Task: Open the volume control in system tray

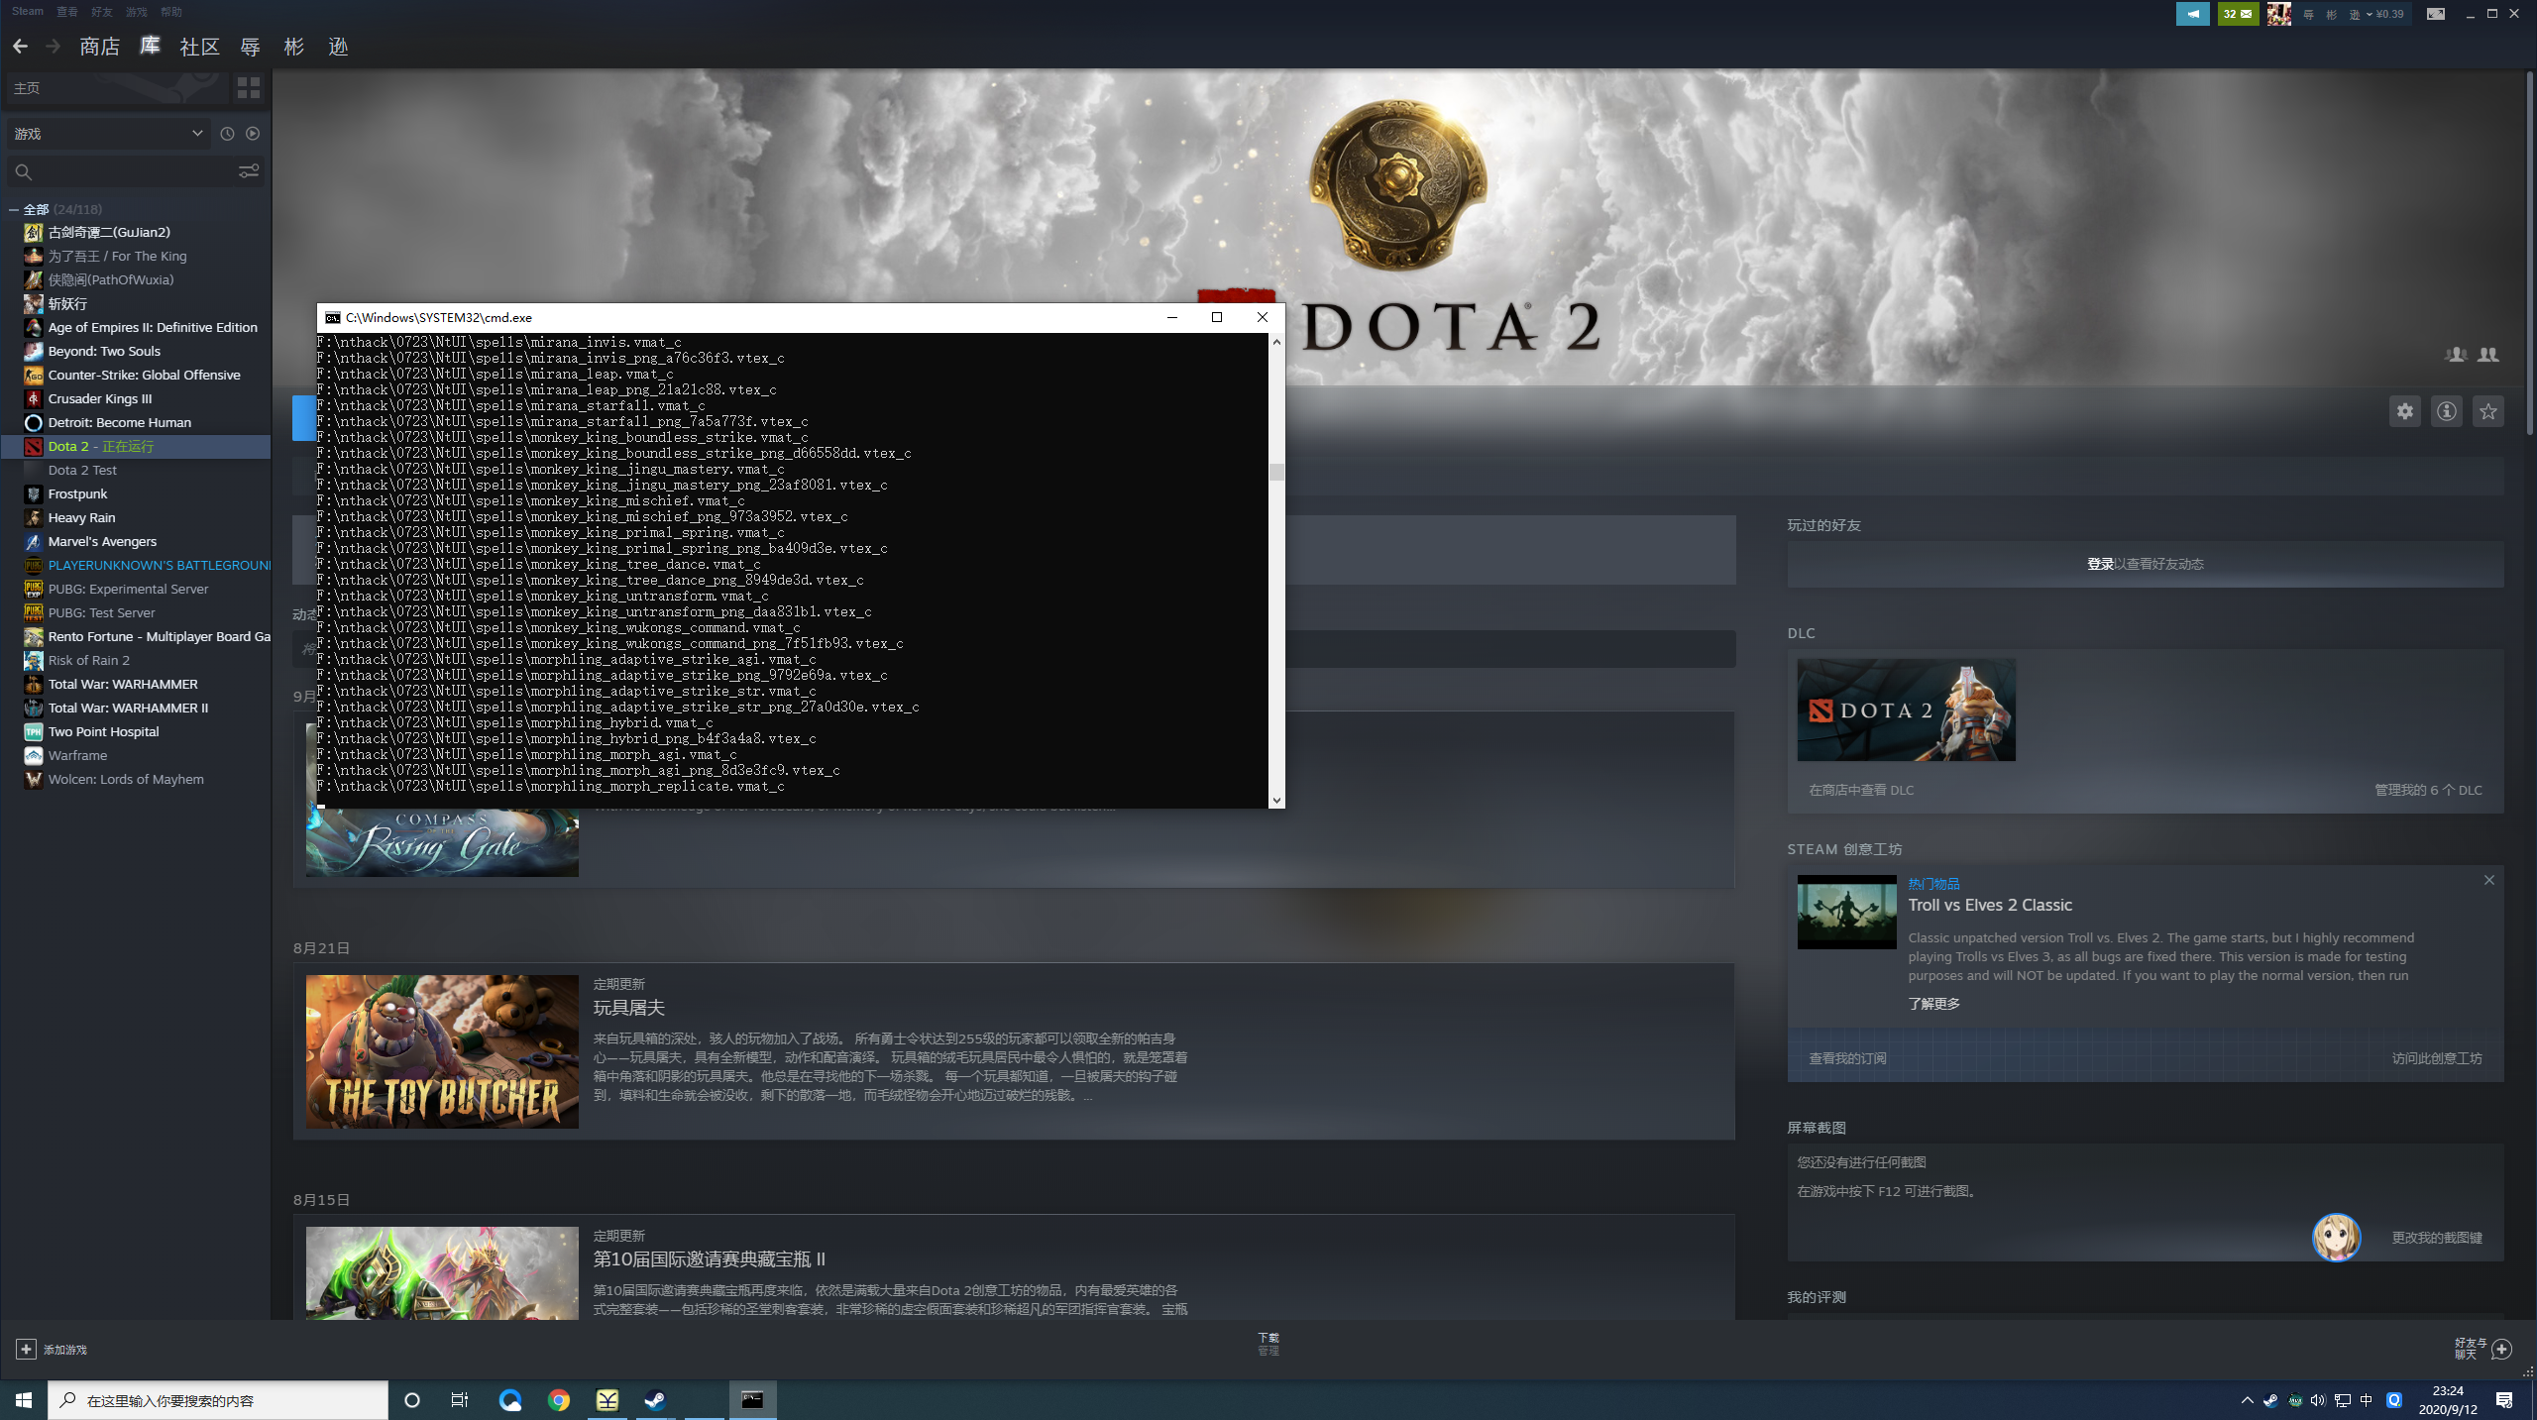Action: (x=2318, y=1400)
